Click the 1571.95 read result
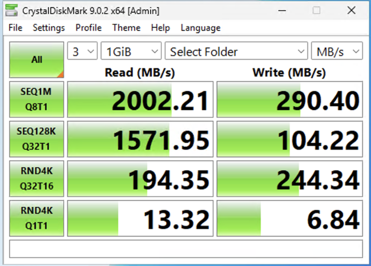371x266 pixels. click(140, 139)
